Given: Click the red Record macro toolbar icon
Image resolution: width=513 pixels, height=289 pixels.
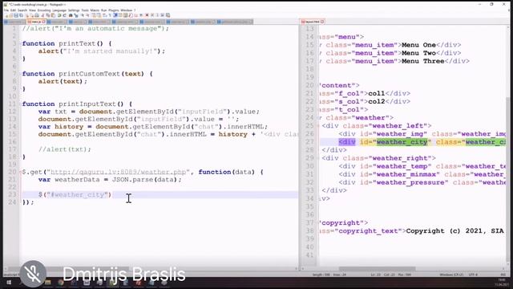Looking at the screenshot, I should coord(147,15).
